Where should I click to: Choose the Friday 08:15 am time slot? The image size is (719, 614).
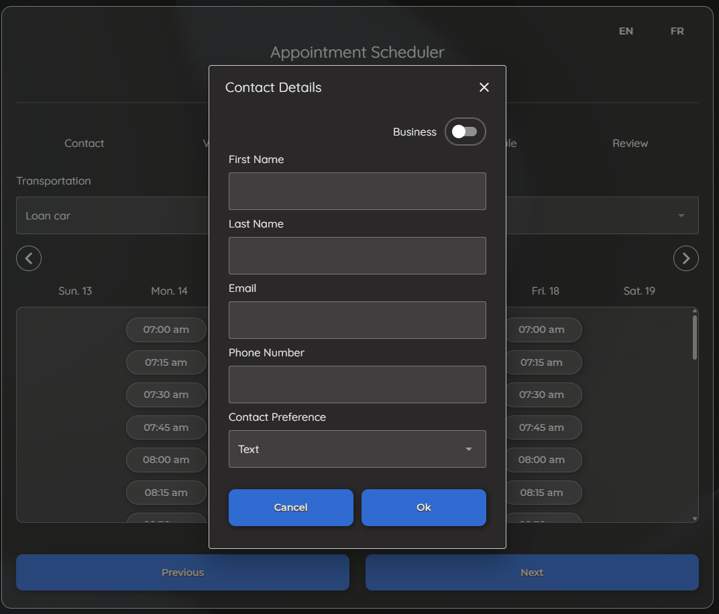tap(541, 493)
